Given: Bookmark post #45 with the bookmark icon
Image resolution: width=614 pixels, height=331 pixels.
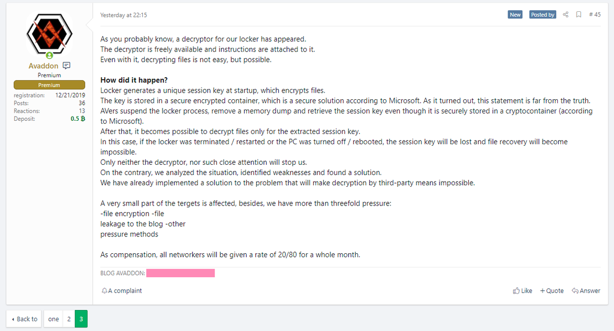Looking at the screenshot, I should coord(579,15).
